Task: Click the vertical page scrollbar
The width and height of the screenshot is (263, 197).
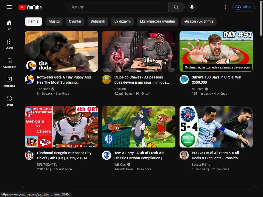Action: click(261, 18)
